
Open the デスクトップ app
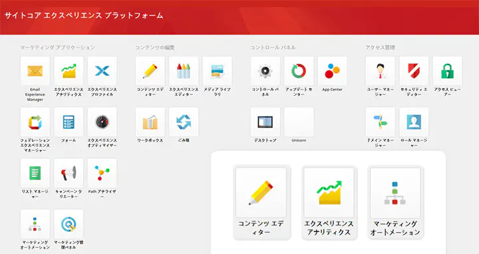(265, 122)
